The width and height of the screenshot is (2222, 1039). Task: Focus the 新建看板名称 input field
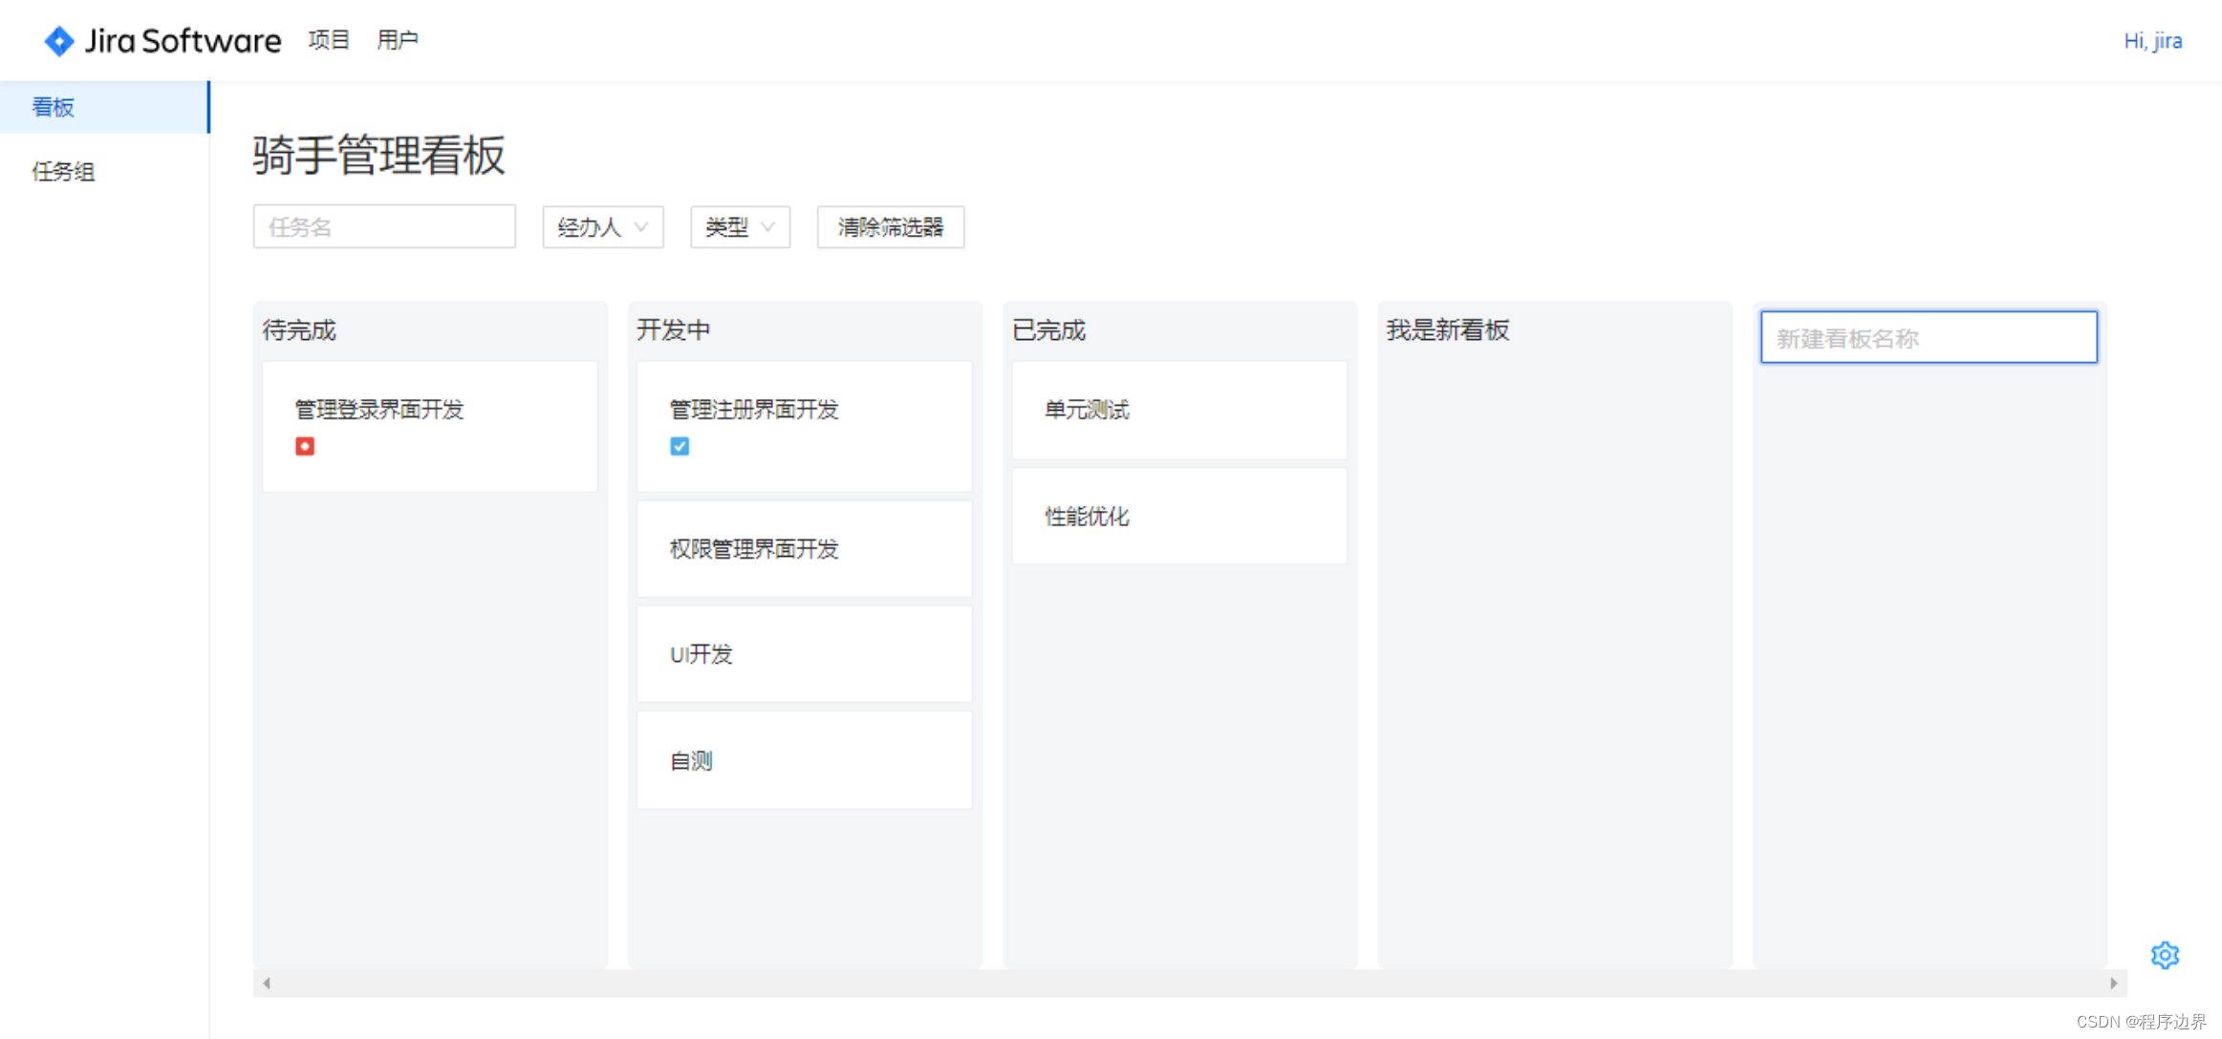point(1929,337)
